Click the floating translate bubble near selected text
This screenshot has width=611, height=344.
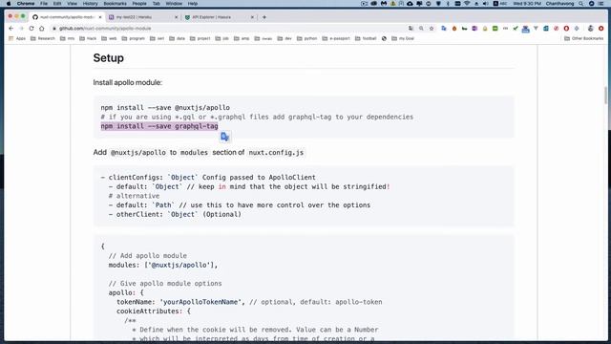click(225, 137)
